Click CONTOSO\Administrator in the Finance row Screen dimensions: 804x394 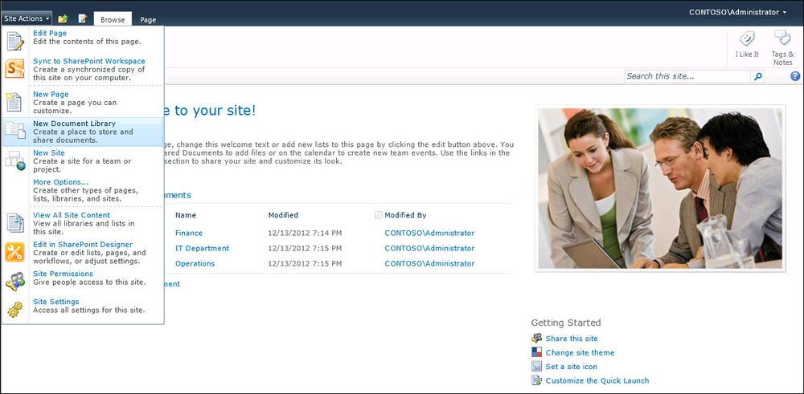pos(429,233)
